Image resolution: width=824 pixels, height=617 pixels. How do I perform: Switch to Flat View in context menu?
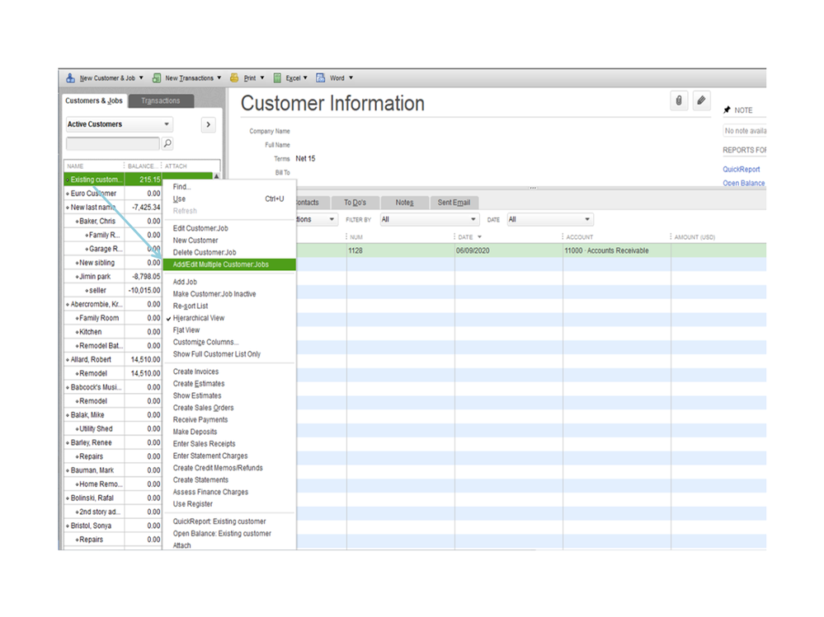(x=186, y=330)
